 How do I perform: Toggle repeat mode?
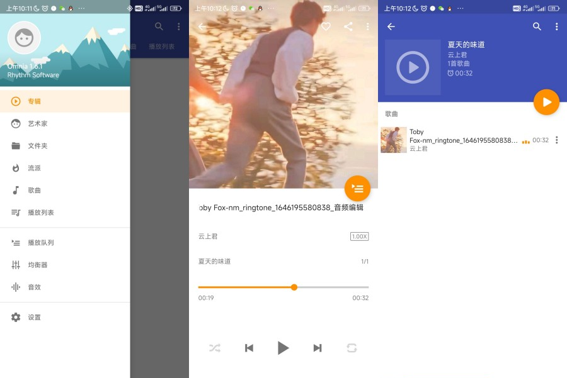click(x=352, y=348)
